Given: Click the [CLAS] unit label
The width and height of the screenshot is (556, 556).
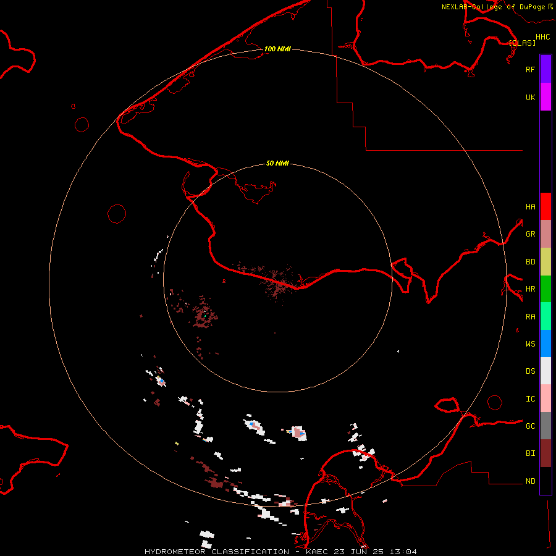Looking at the screenshot, I should click(x=522, y=43).
